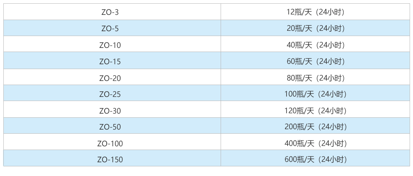Select the 400瓶/天 (24小时) cell
Viewport: 413px width, 176px height.
tap(315, 143)
